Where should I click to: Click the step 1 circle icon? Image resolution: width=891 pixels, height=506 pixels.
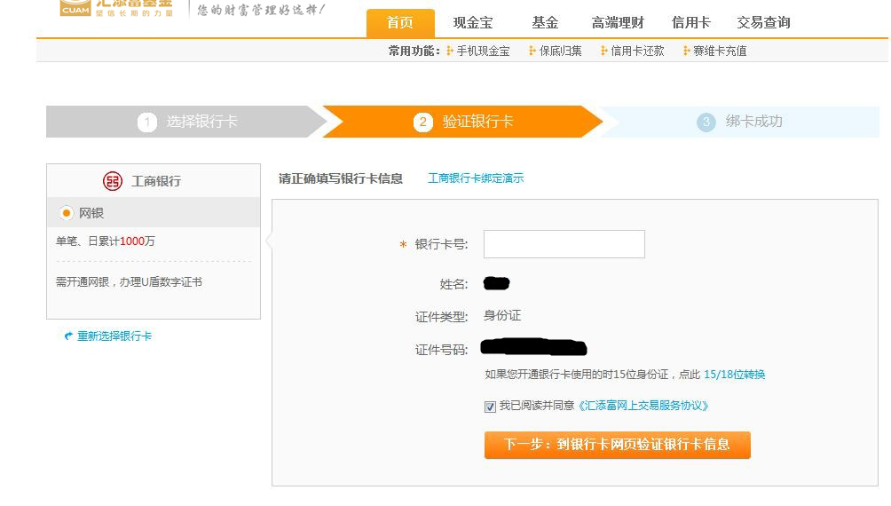tap(147, 123)
